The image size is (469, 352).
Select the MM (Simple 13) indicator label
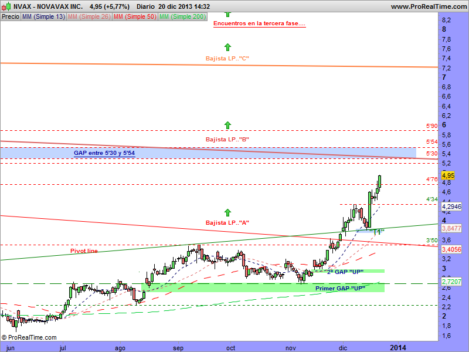43,17
